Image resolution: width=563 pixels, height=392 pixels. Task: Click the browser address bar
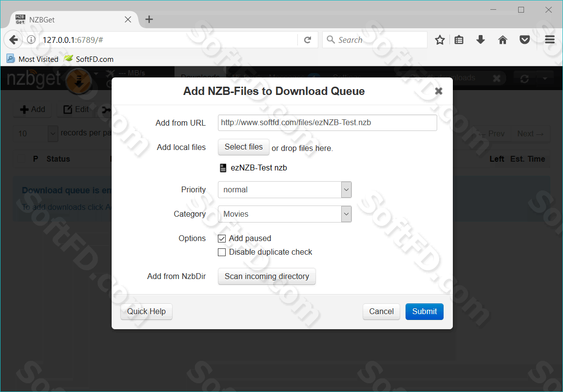pyautogui.click(x=169, y=40)
